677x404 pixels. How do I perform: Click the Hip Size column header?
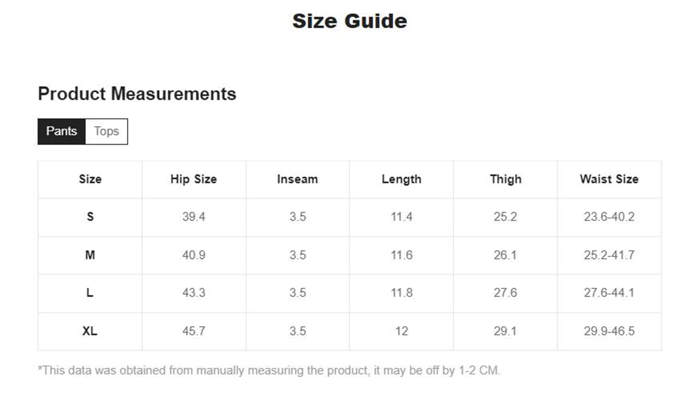pos(194,179)
